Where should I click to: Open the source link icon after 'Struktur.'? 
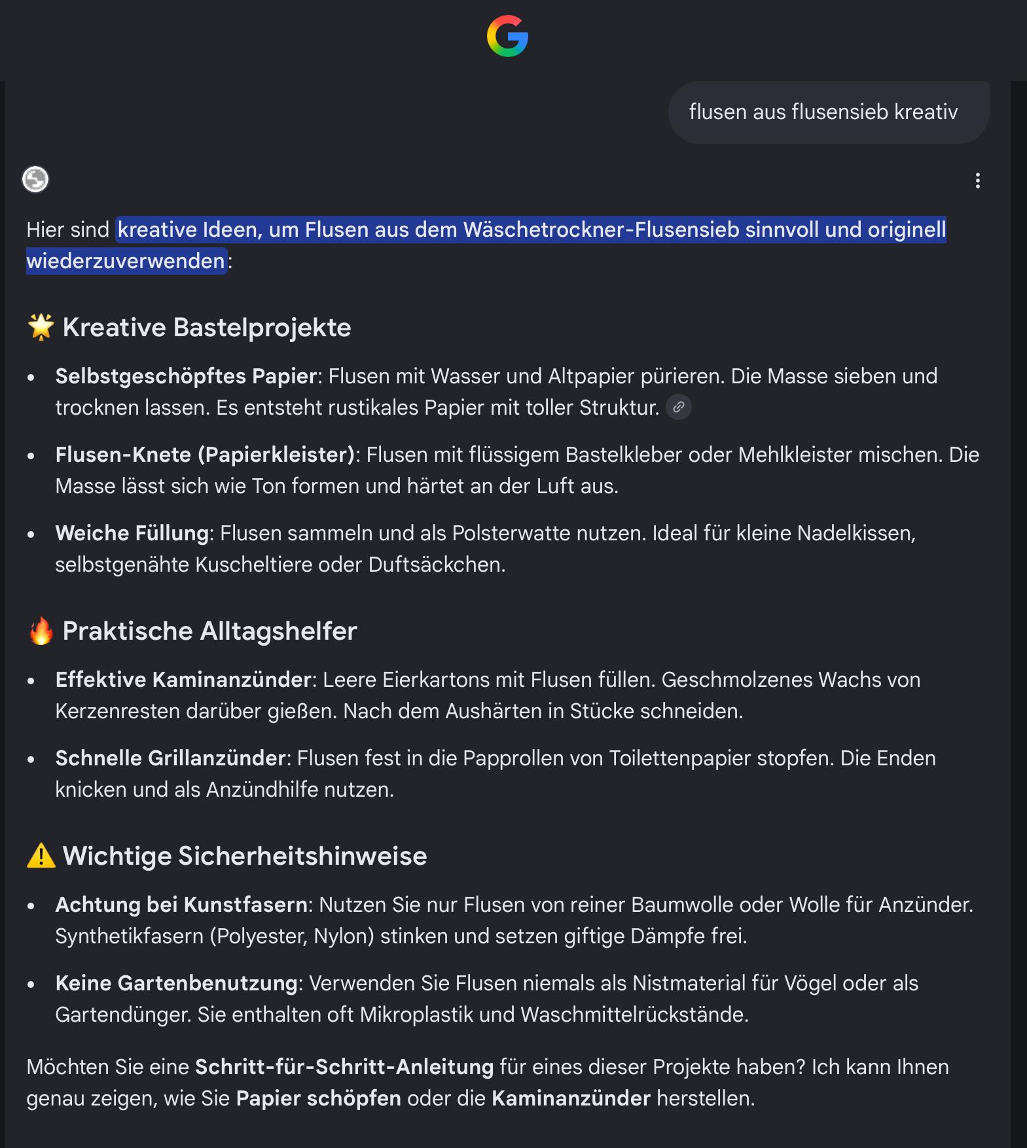tap(679, 407)
